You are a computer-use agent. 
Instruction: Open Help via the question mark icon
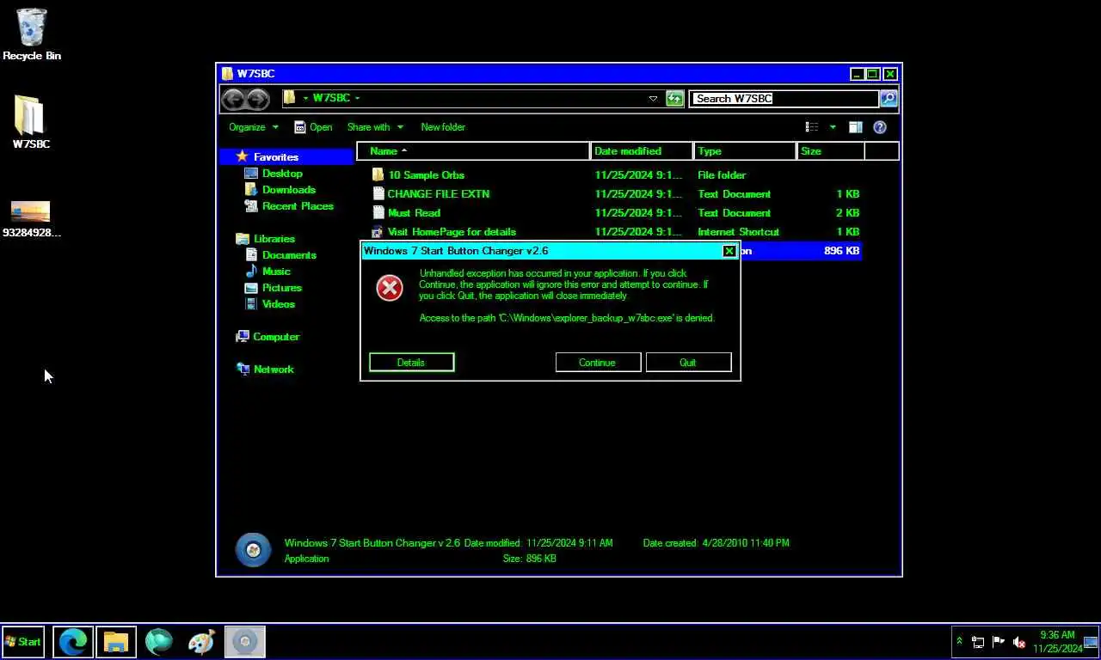point(880,127)
